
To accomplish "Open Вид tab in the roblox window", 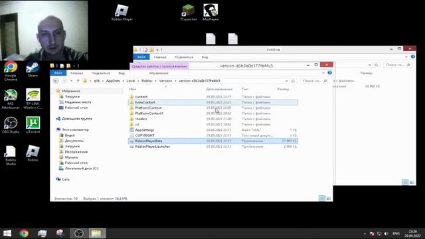I will 205,57.
